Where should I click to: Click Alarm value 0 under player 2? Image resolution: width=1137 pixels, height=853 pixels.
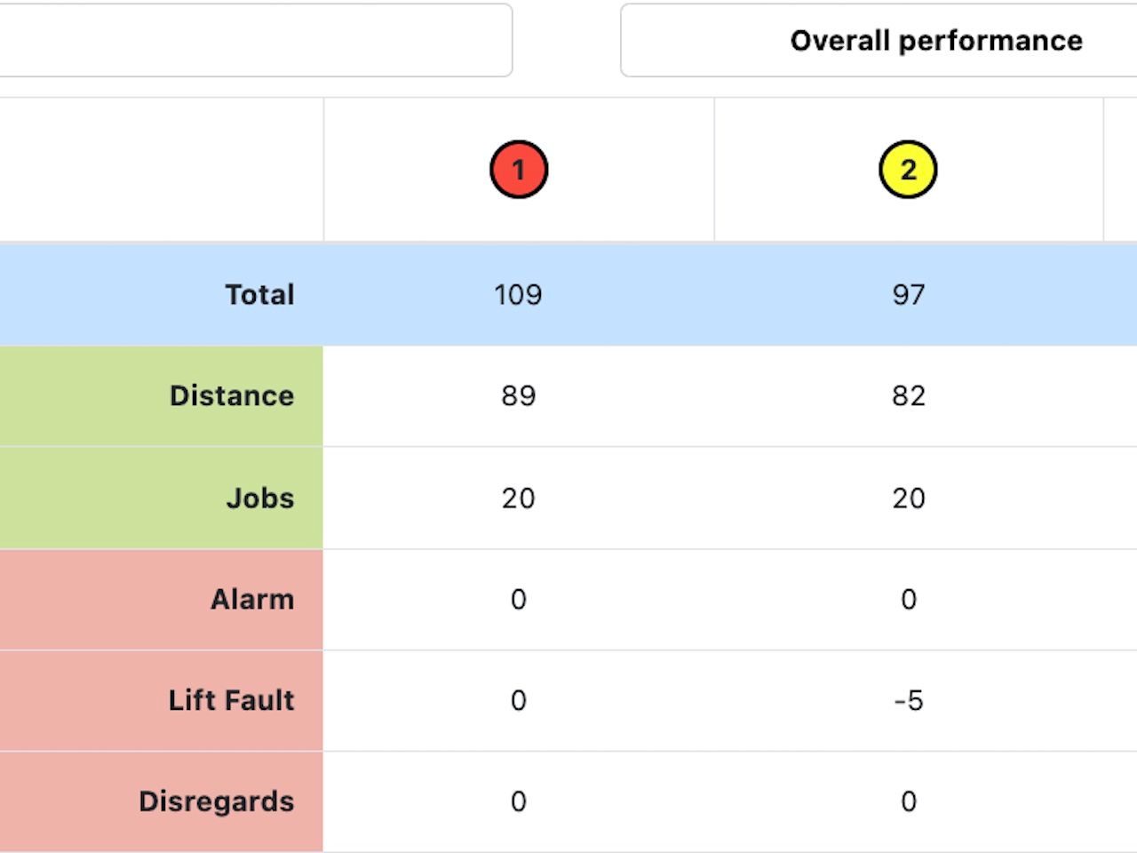[908, 600]
